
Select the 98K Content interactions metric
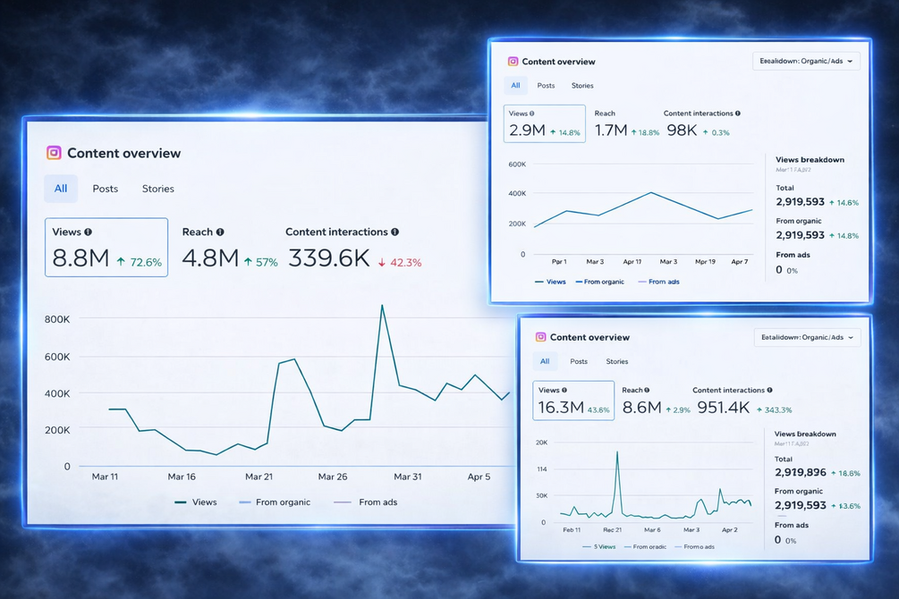[702, 123]
